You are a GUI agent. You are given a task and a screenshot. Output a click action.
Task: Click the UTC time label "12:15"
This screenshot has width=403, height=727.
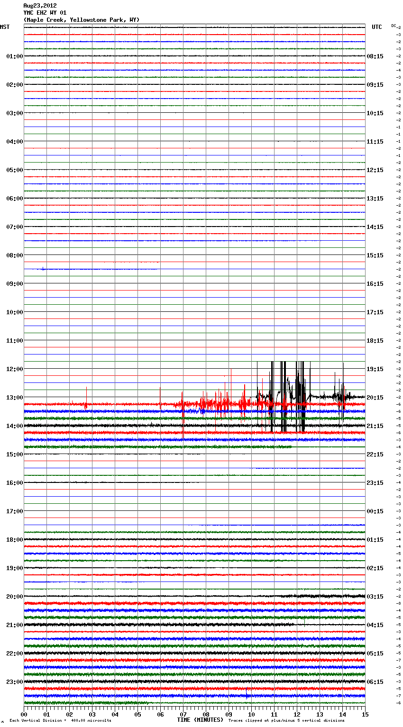point(375,170)
